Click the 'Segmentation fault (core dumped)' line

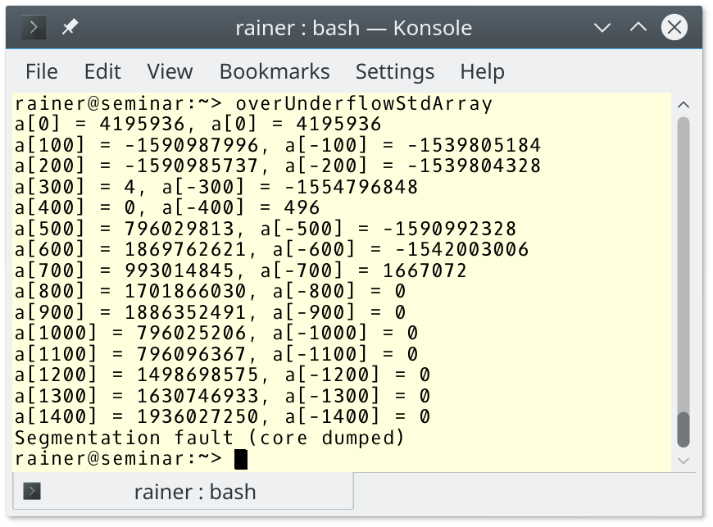(209, 438)
